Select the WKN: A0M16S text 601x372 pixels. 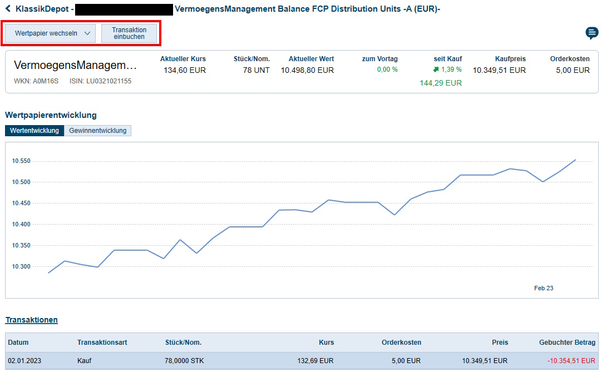coord(36,81)
